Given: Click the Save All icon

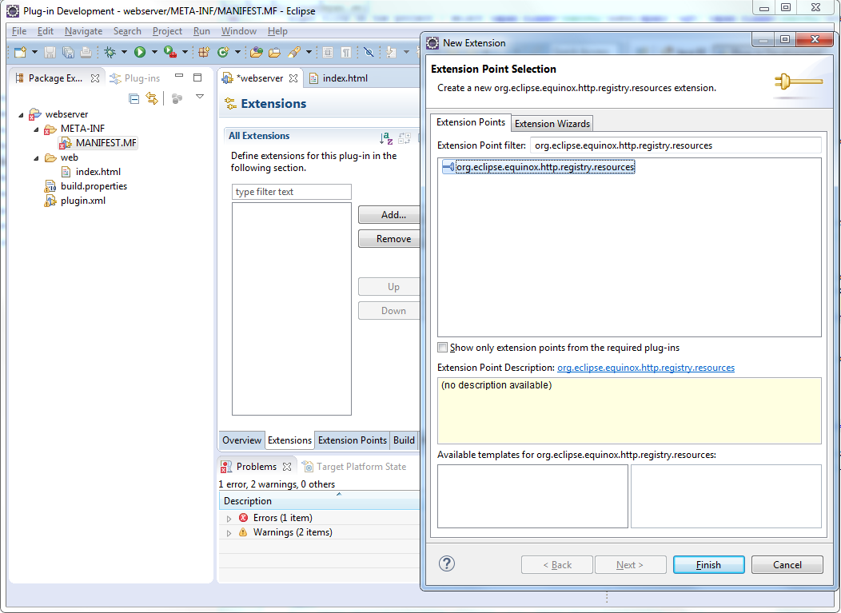Looking at the screenshot, I should [x=68, y=52].
